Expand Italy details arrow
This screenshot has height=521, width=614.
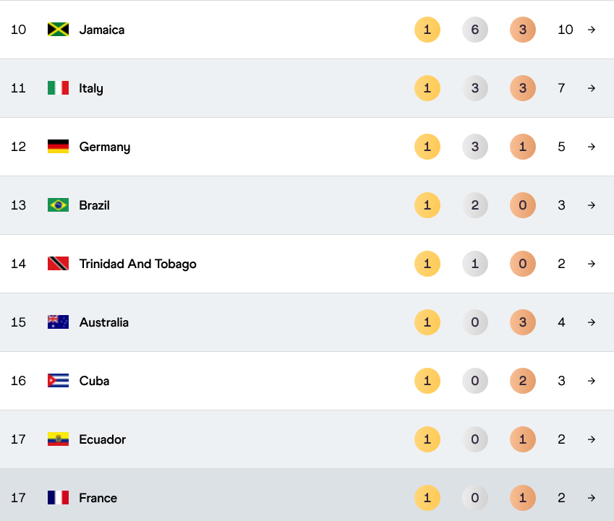coord(592,88)
